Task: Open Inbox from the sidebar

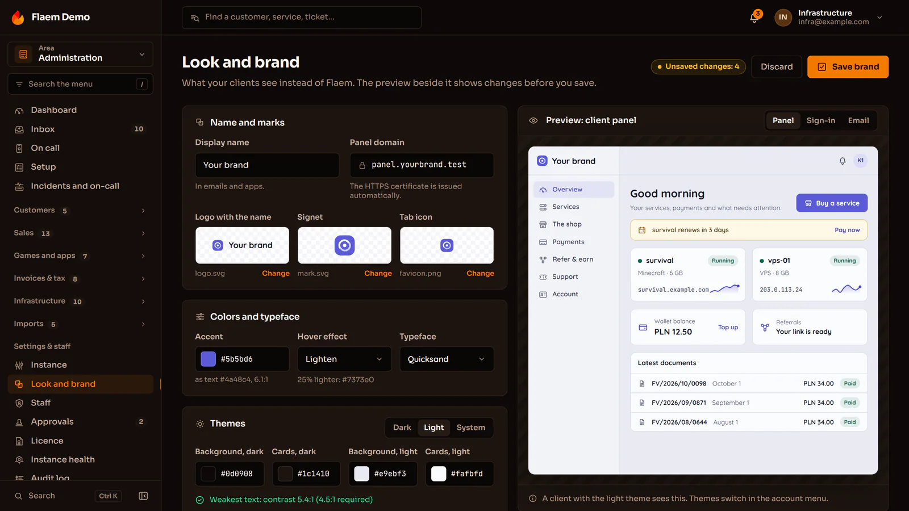Action: pyautogui.click(x=80, y=129)
